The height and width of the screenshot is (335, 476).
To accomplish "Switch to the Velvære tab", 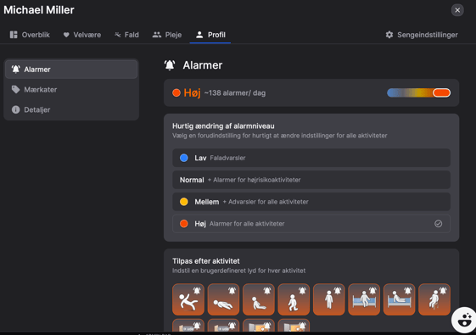I will click(82, 35).
